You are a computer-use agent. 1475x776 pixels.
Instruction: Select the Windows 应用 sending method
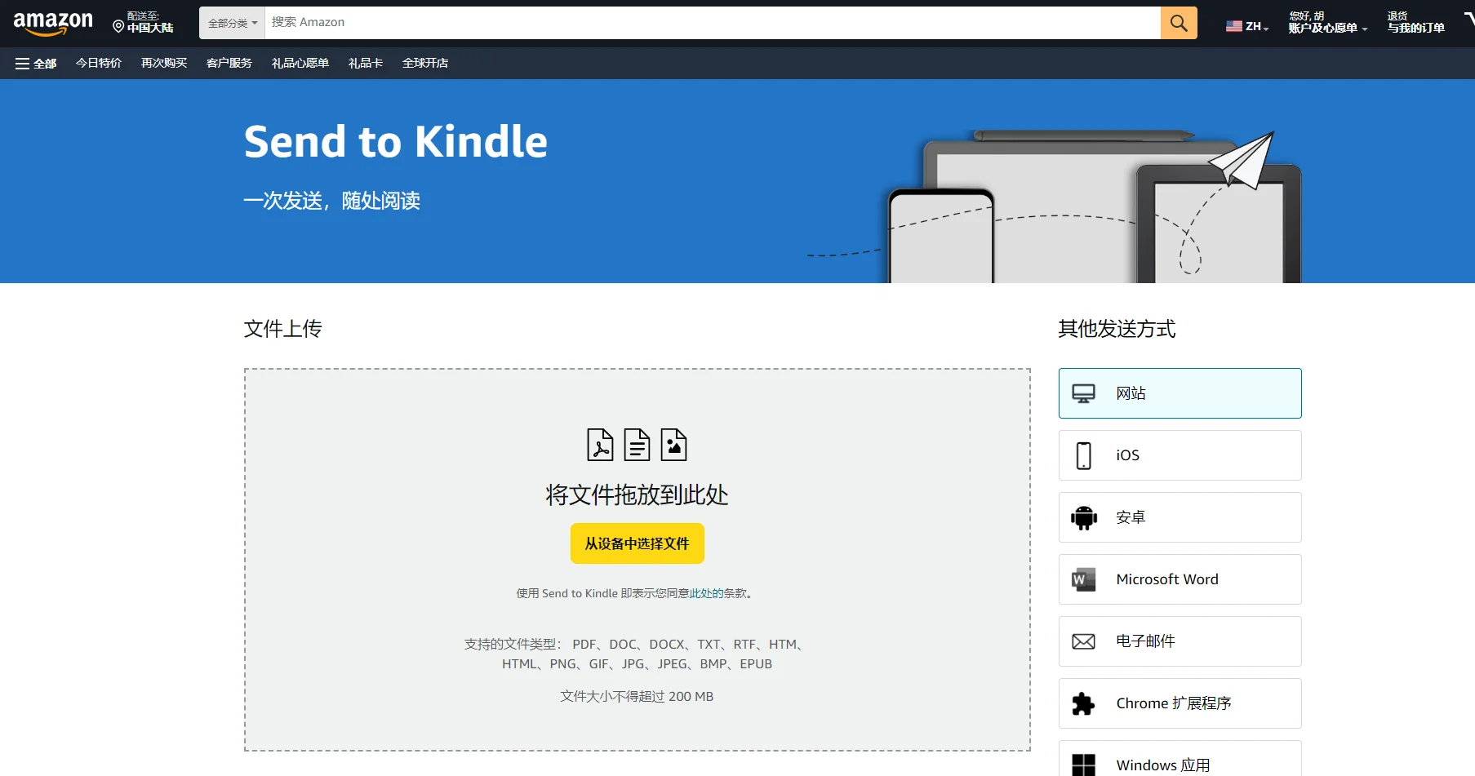(1180, 759)
